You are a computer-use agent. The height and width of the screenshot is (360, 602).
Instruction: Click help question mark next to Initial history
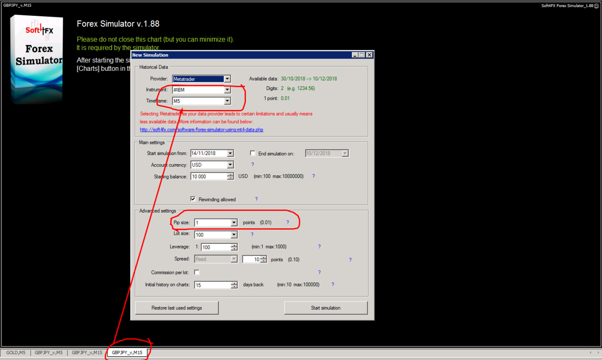coord(333,284)
